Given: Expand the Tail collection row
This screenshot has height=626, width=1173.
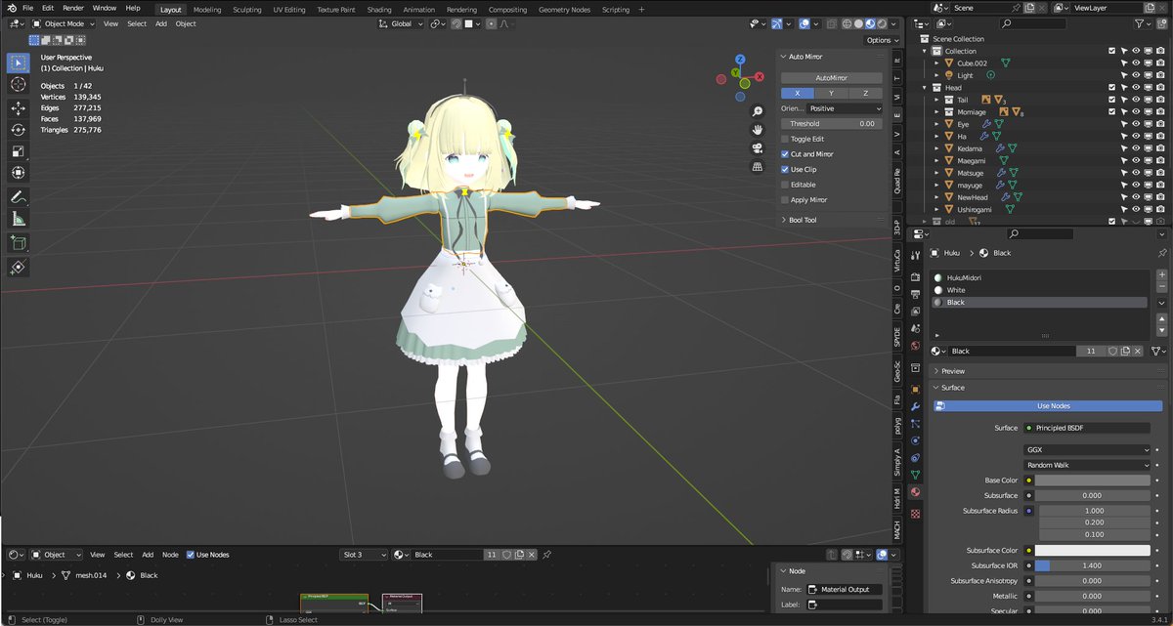Looking at the screenshot, I should coord(936,100).
